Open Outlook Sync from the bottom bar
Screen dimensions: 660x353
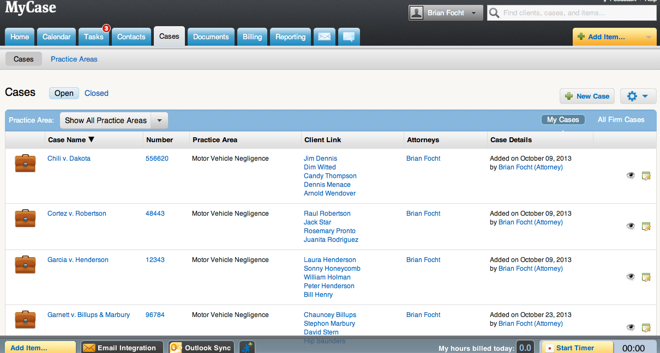tap(201, 347)
